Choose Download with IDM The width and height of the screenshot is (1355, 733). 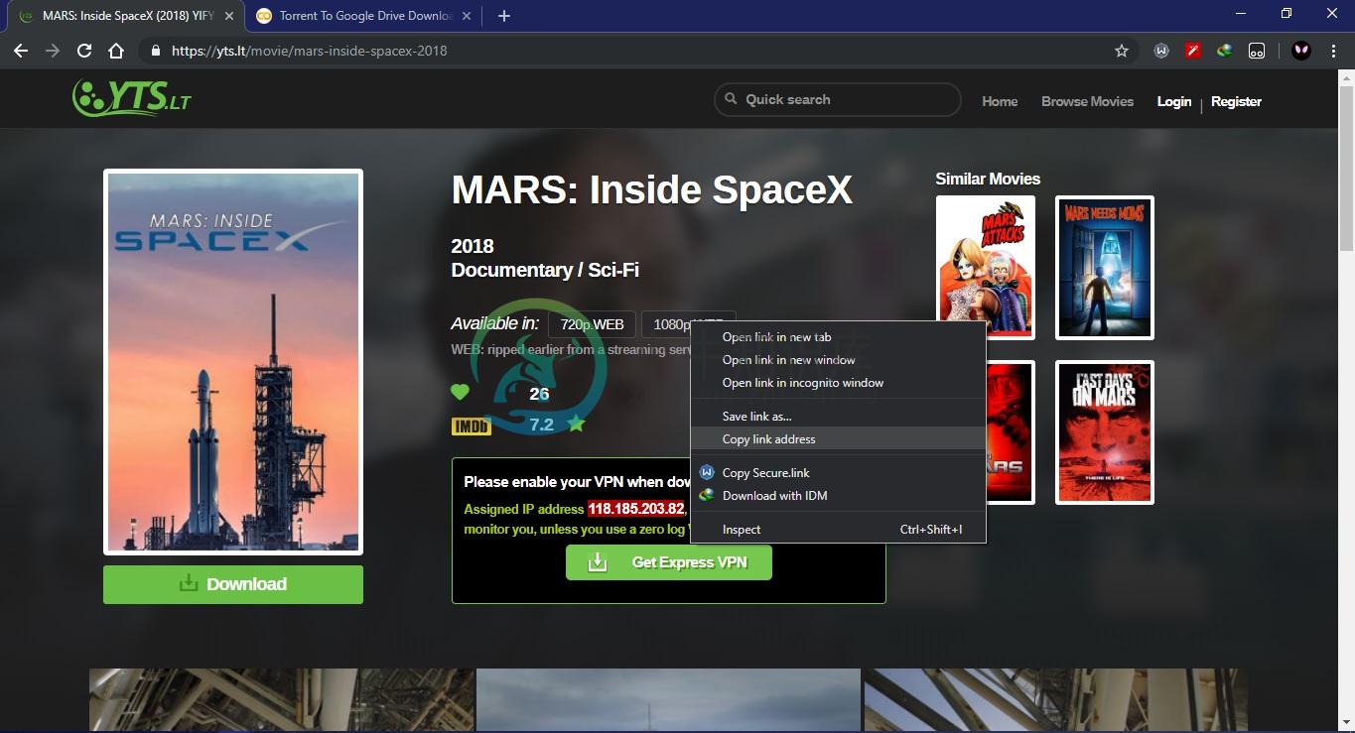838,496
